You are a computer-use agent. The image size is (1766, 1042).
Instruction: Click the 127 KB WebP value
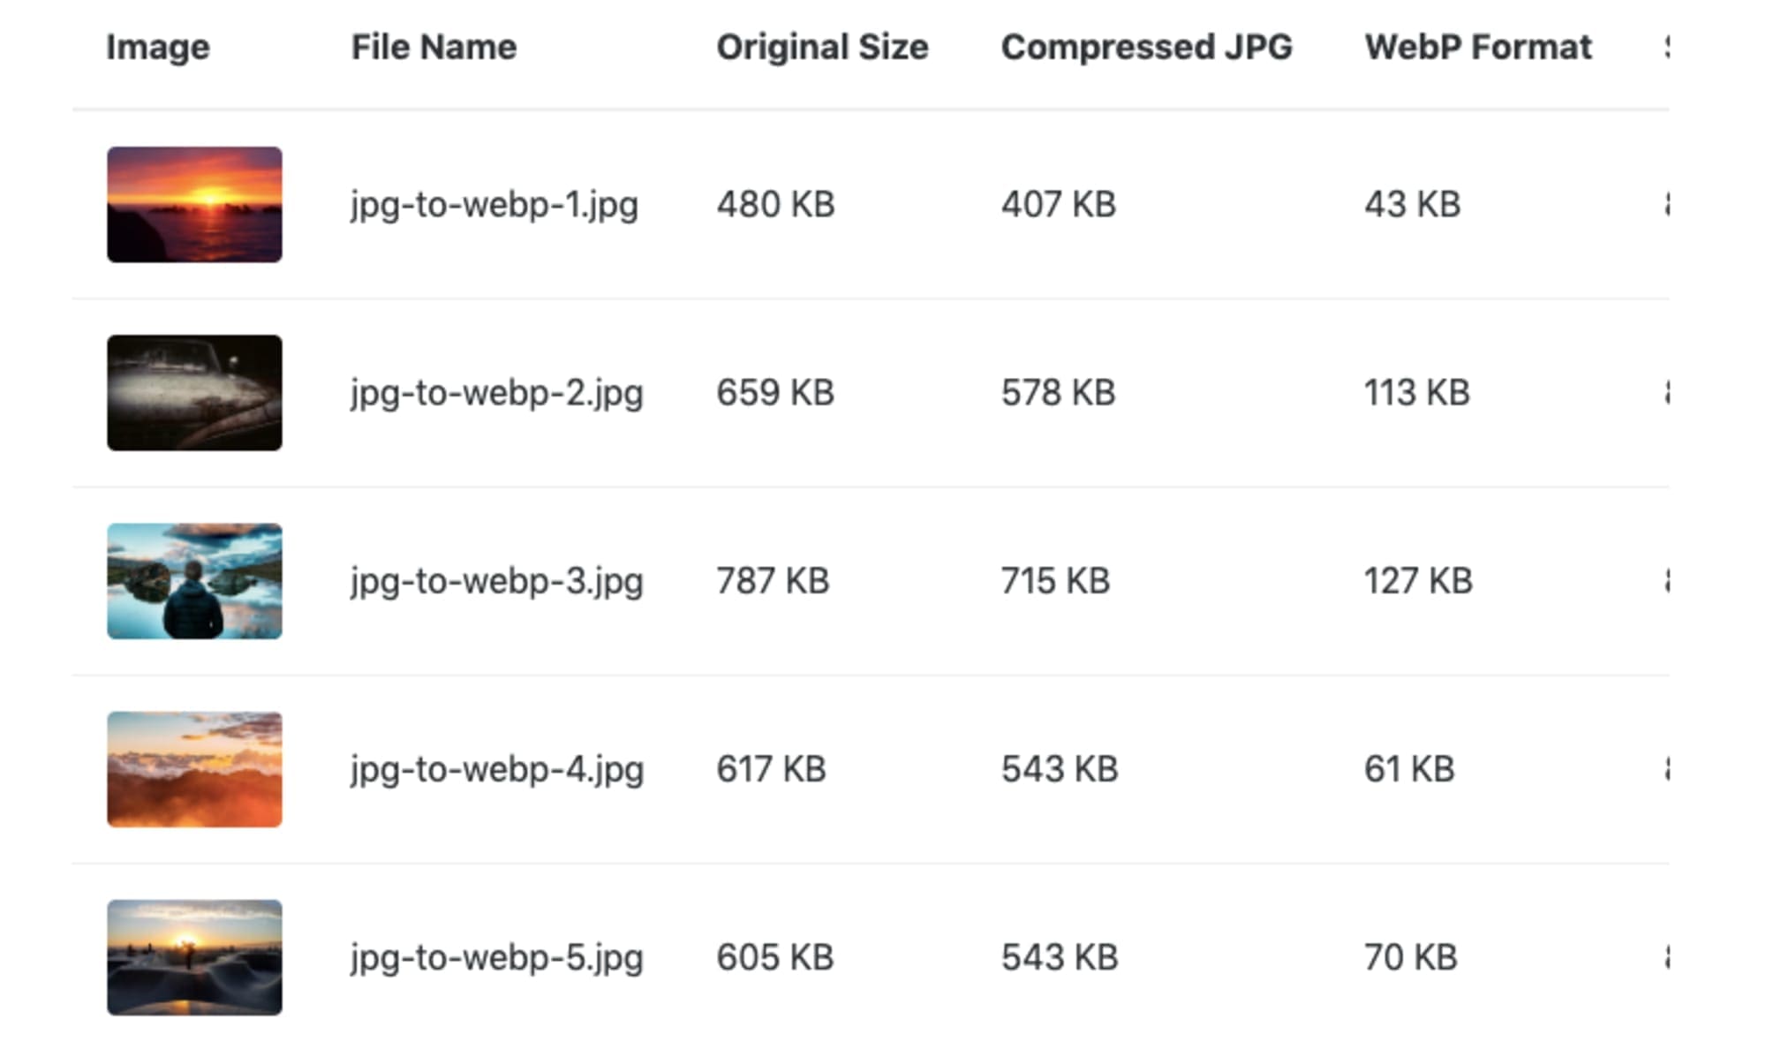click(1418, 581)
